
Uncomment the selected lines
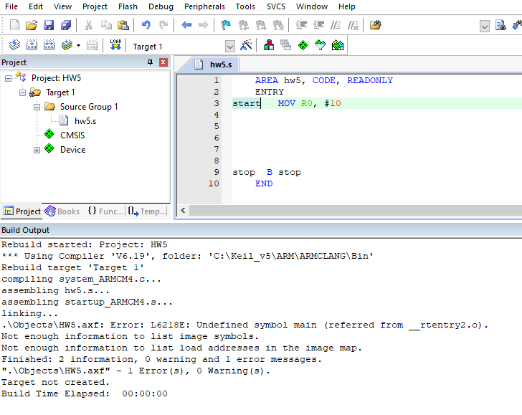pos(353,25)
